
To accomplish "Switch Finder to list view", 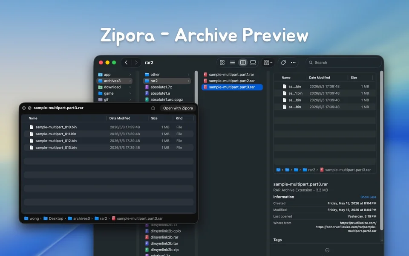I will coord(233,62).
